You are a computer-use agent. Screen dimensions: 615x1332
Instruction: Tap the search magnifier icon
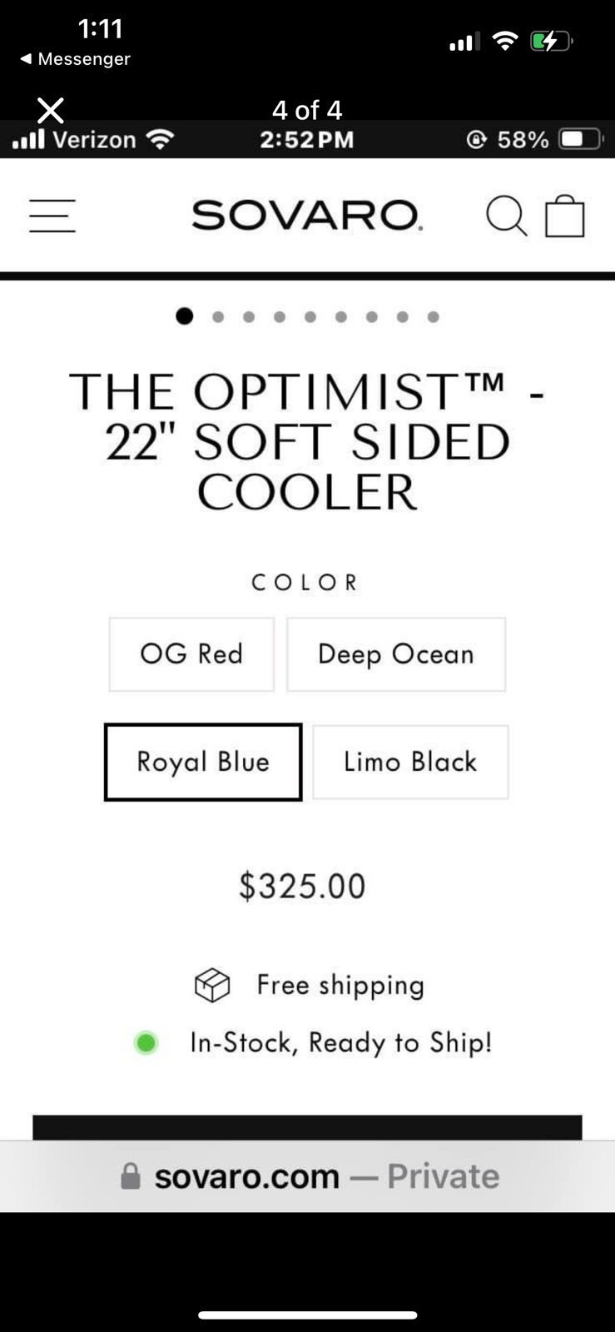pos(506,216)
